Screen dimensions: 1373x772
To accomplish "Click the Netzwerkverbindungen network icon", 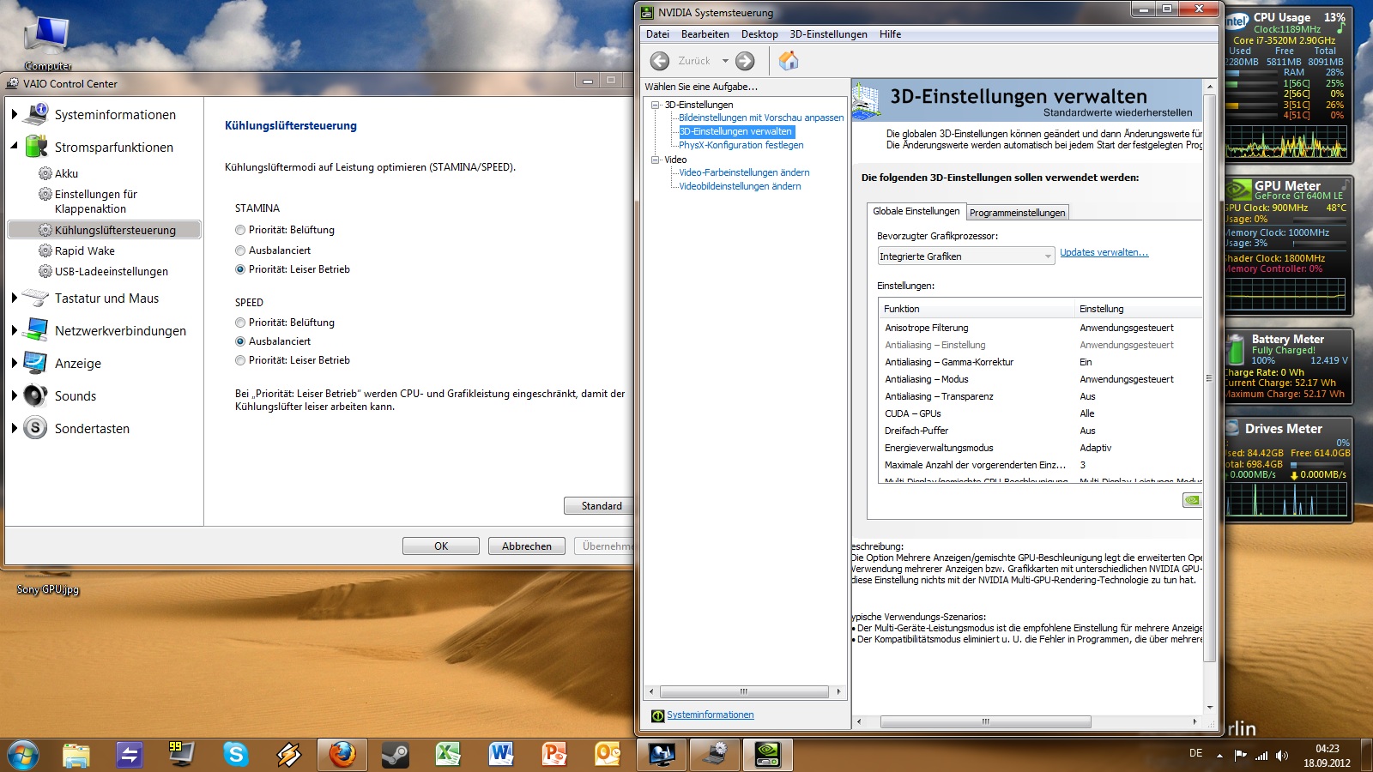I will tap(36, 330).
